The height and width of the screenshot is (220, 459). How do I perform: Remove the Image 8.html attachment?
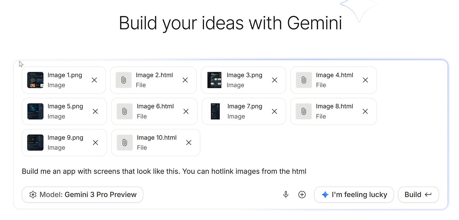tap(365, 111)
